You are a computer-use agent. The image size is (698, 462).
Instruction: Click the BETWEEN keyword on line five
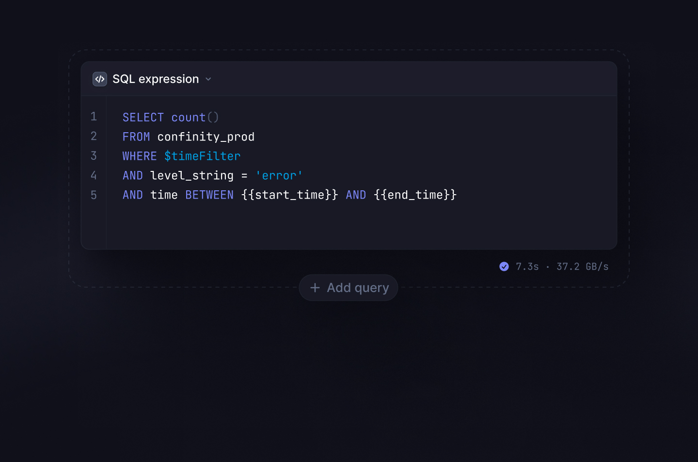[x=209, y=195]
